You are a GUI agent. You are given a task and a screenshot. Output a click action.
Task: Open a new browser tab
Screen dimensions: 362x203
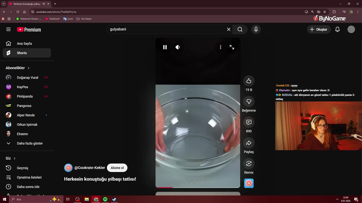coord(55,4)
